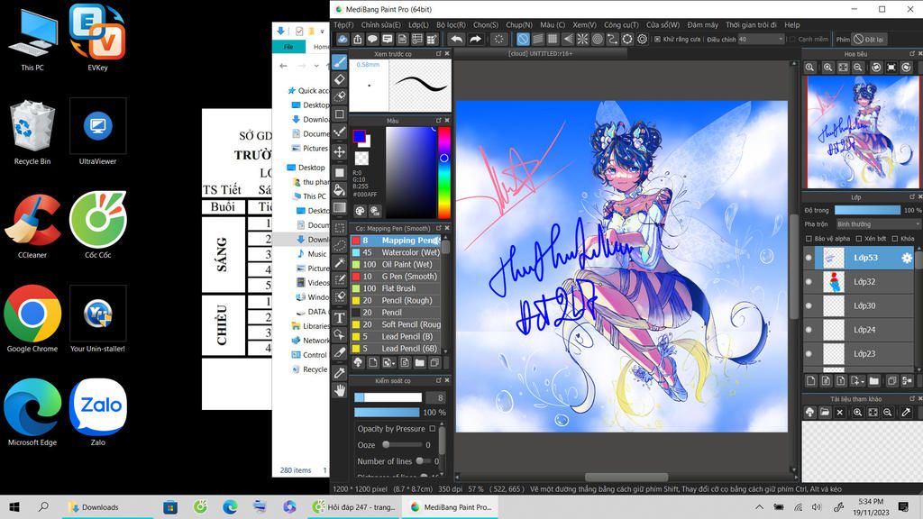Screen dimensions: 923x519
Task: Click the Redo arrow in the toolbar
Action: (475, 40)
